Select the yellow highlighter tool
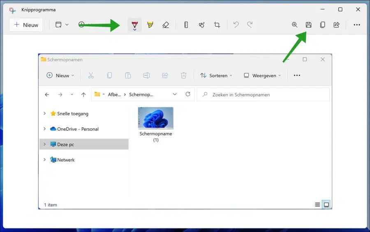The image size is (370, 232). (150, 25)
